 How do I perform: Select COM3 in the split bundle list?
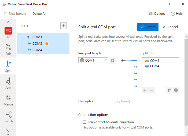[37, 44]
